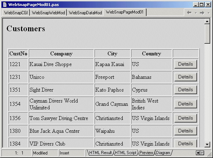The image size is (213, 158).
Task: Select the HTML Result bottom tab
Action: (101, 153)
